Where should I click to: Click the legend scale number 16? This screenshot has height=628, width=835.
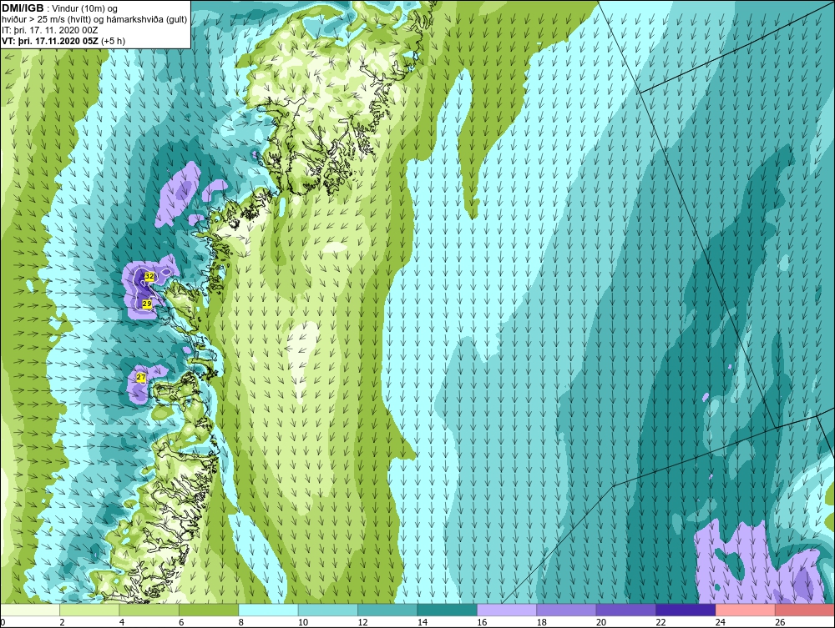[482, 622]
